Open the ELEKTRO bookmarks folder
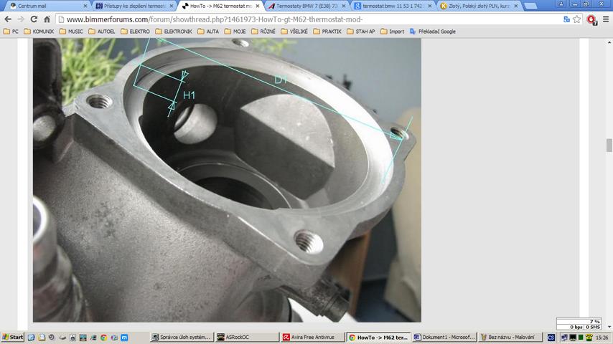The height and width of the screenshot is (344, 613). pyautogui.click(x=135, y=32)
